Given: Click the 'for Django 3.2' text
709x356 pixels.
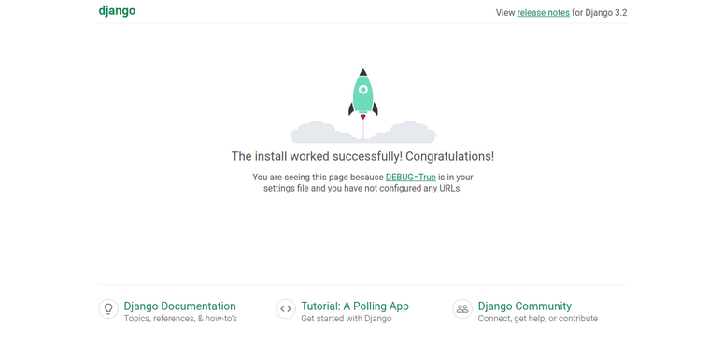Looking at the screenshot, I should point(600,13).
